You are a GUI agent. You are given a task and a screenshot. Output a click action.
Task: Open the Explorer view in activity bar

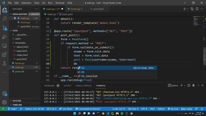point(4,10)
